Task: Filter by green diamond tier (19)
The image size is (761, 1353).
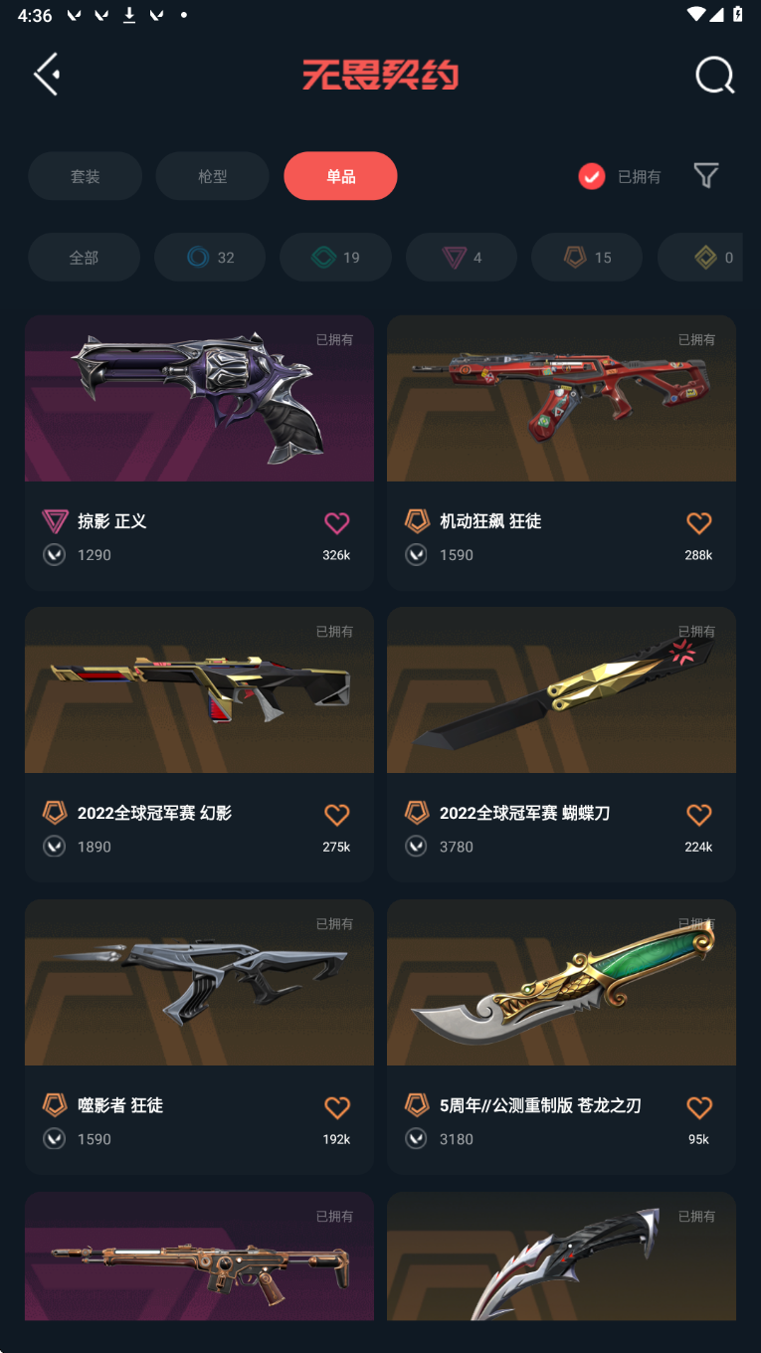Action: 335,258
